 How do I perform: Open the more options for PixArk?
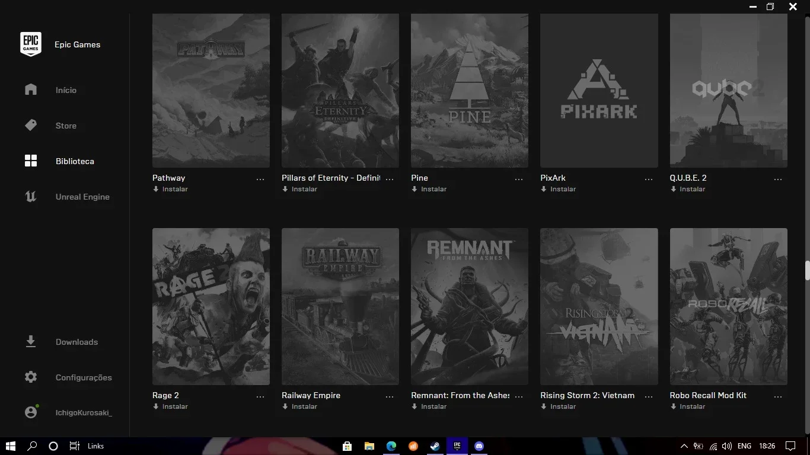point(648,179)
